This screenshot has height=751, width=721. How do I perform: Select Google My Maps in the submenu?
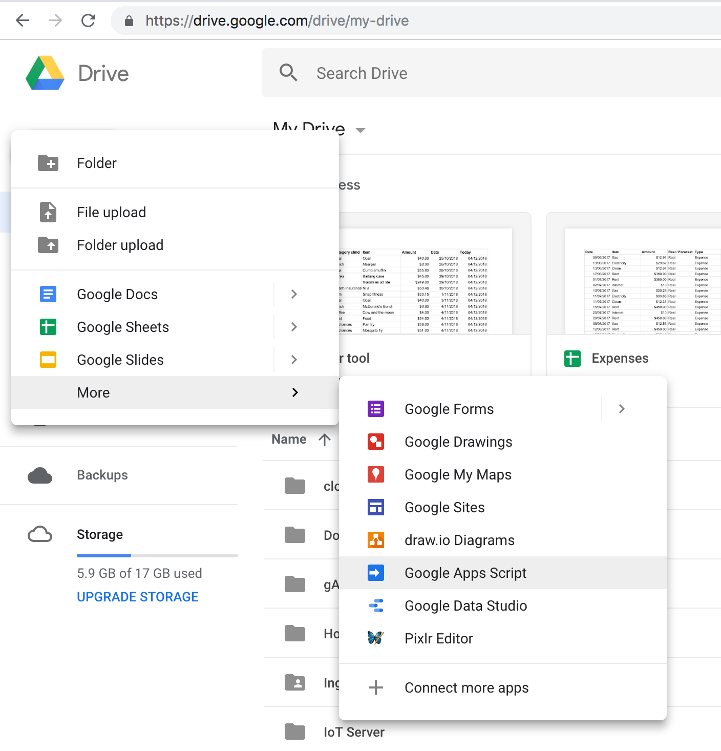click(x=503, y=474)
